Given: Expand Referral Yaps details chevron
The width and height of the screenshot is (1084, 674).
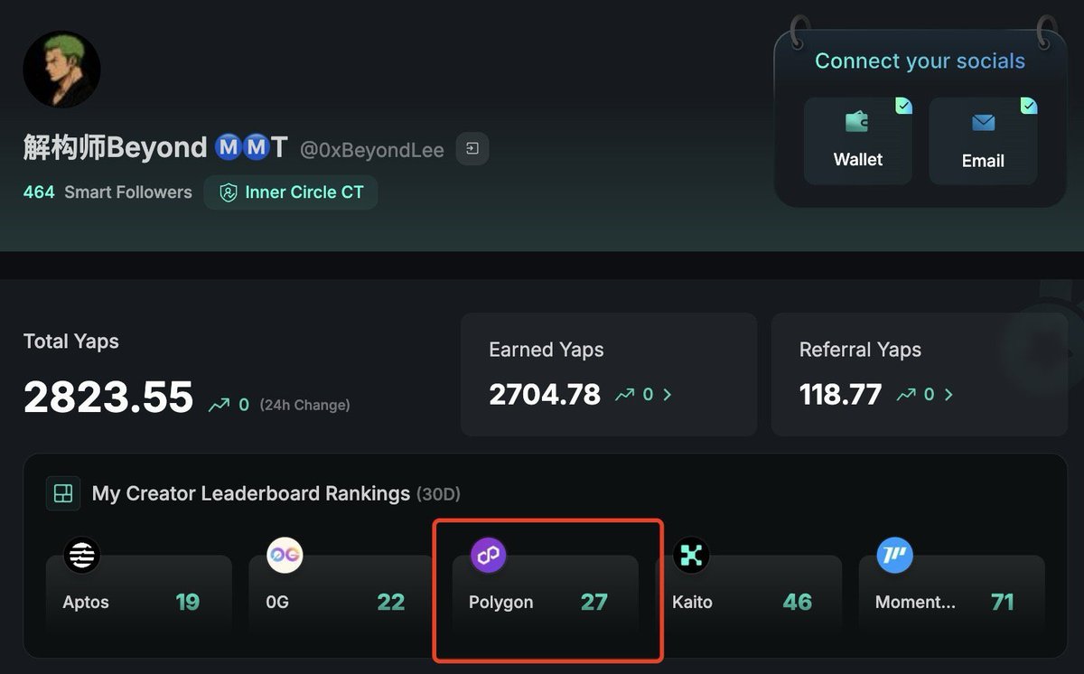Looking at the screenshot, I should point(948,395).
